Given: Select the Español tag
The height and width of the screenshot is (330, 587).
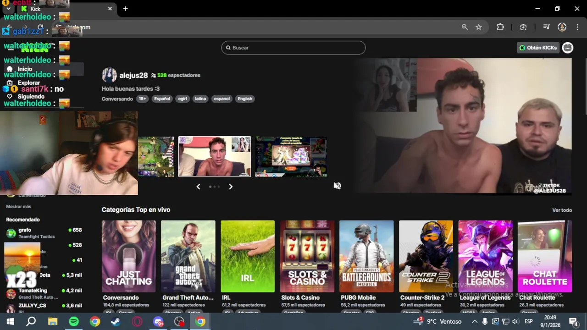Looking at the screenshot, I should 162,99.
